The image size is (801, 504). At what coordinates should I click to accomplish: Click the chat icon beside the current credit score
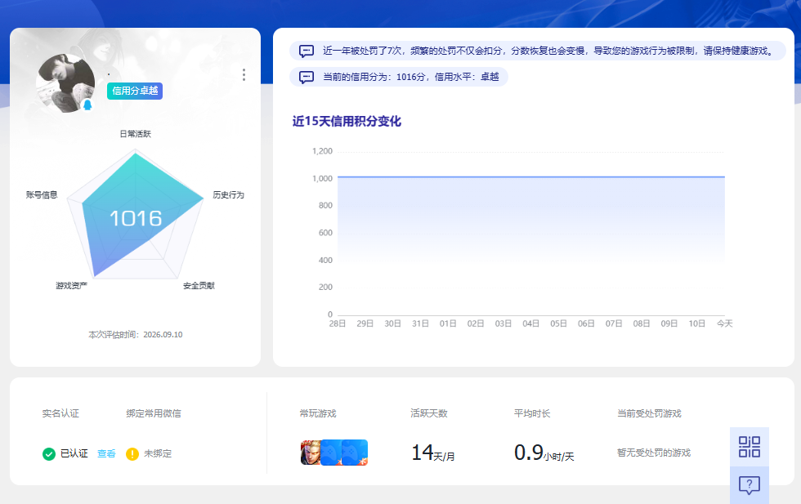307,77
